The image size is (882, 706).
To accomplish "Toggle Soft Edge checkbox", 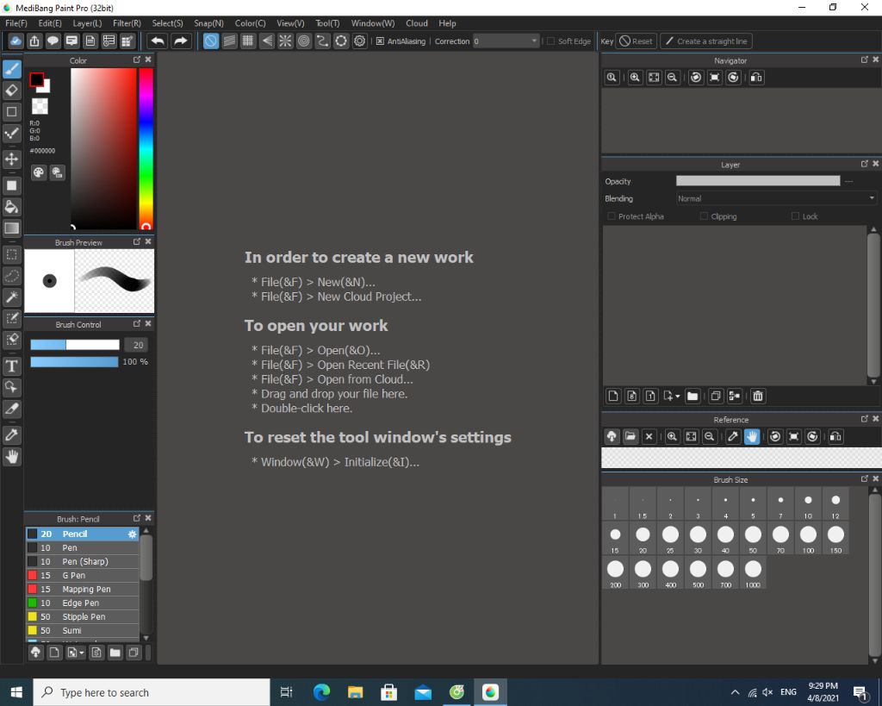I will click(x=550, y=41).
